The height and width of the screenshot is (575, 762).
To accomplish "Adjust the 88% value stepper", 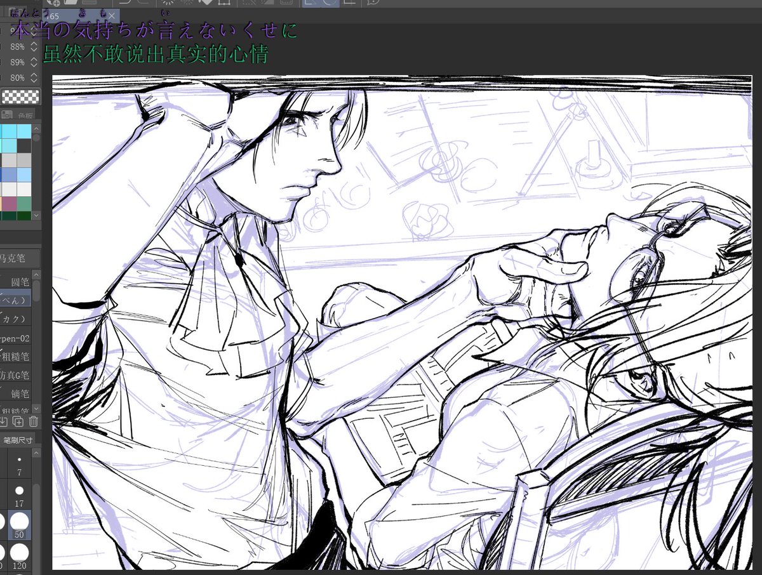I will pos(34,47).
